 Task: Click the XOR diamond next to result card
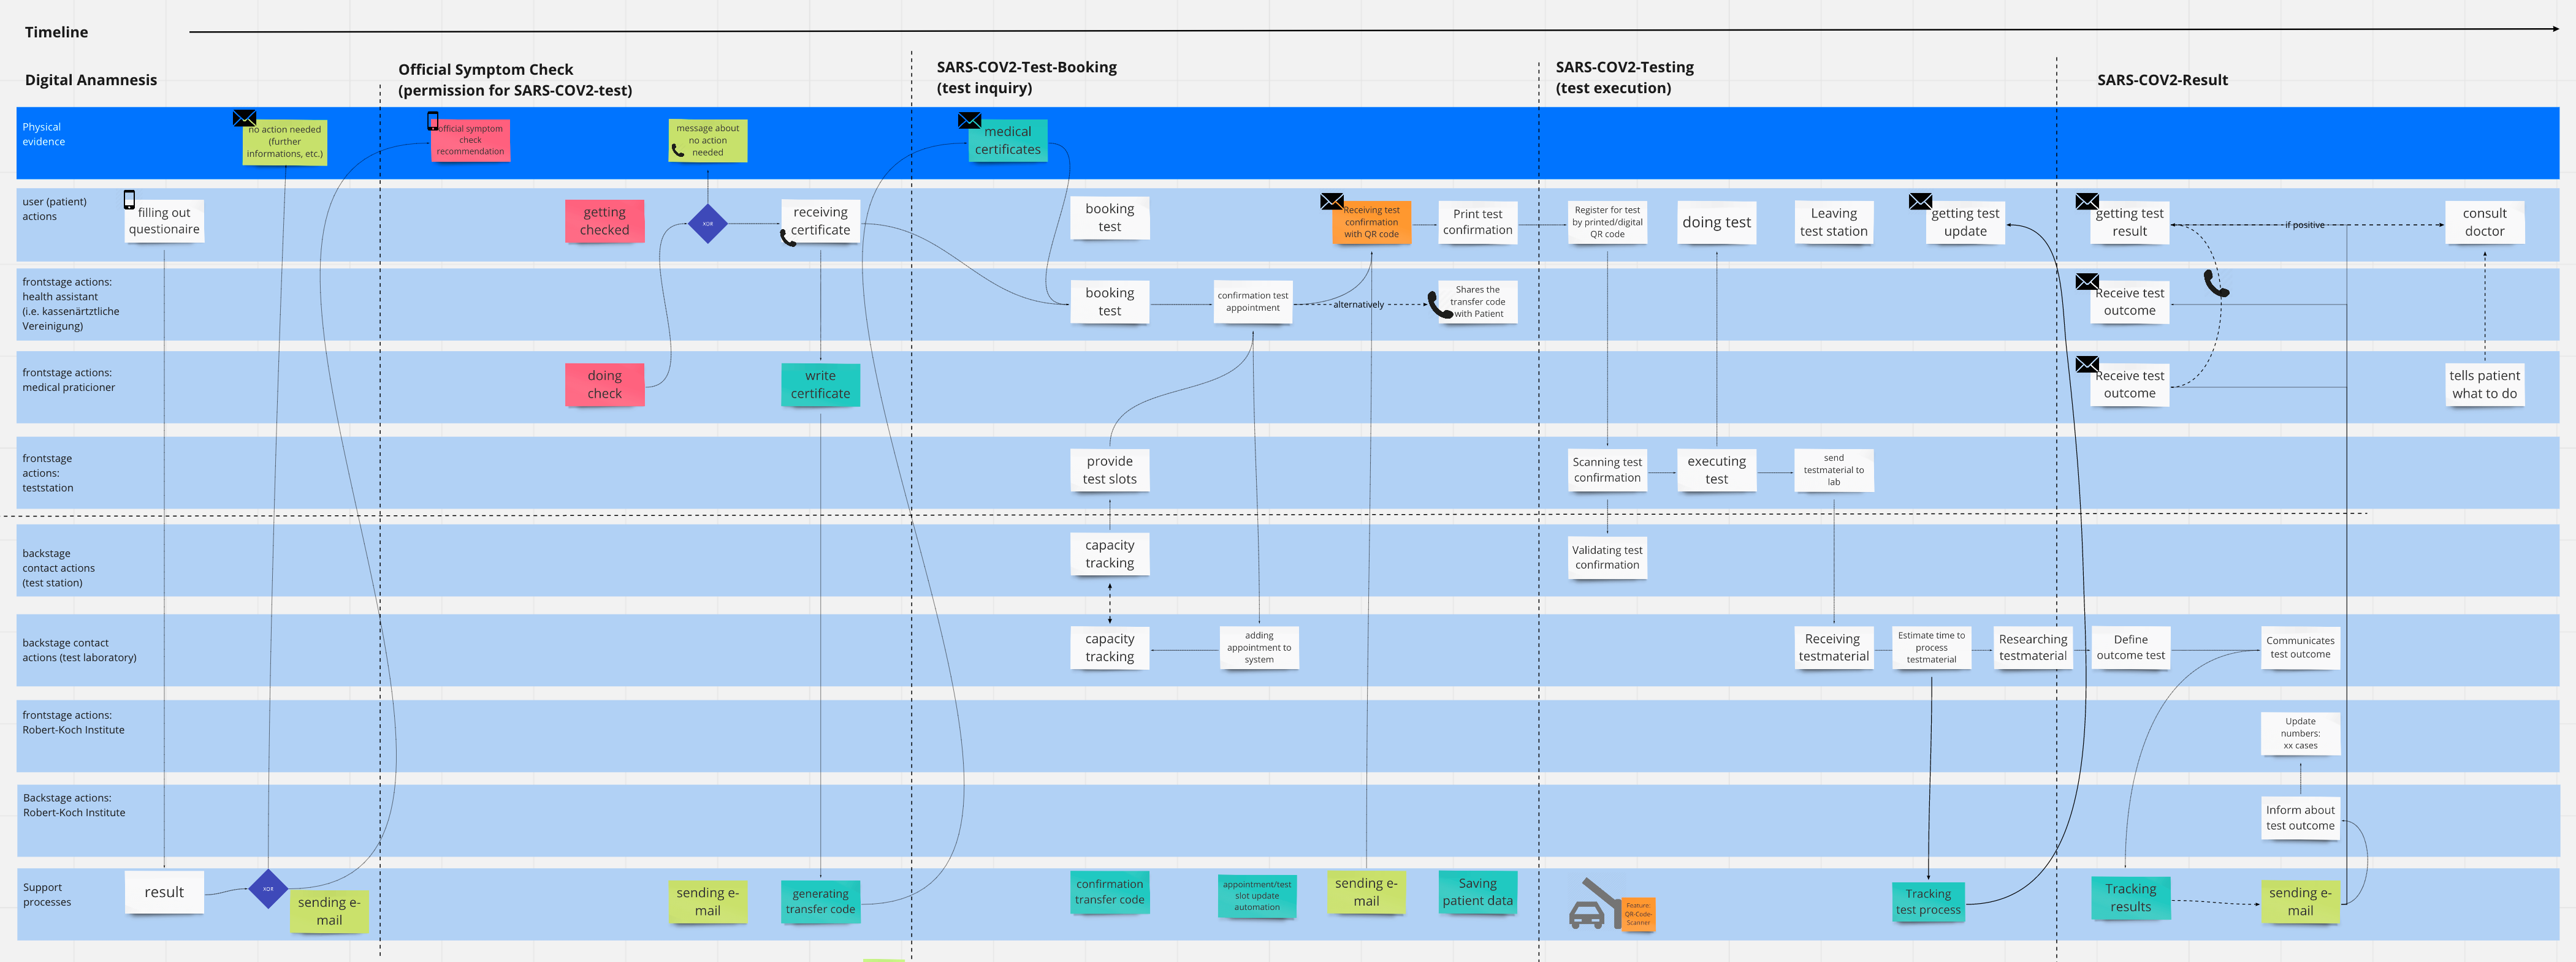(267, 888)
